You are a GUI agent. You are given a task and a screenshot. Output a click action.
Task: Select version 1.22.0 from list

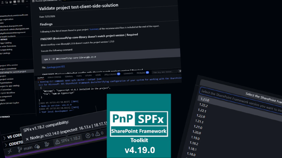tap(201, 116)
